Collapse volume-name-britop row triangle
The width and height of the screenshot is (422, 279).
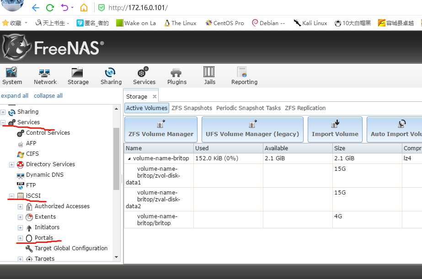pos(129,158)
